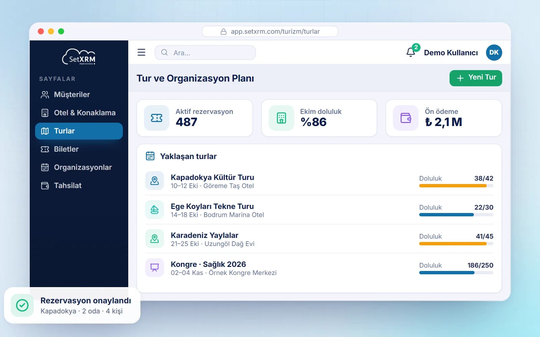Open Tahsilat in the sidebar
This screenshot has width=540, height=337.
(79, 186)
